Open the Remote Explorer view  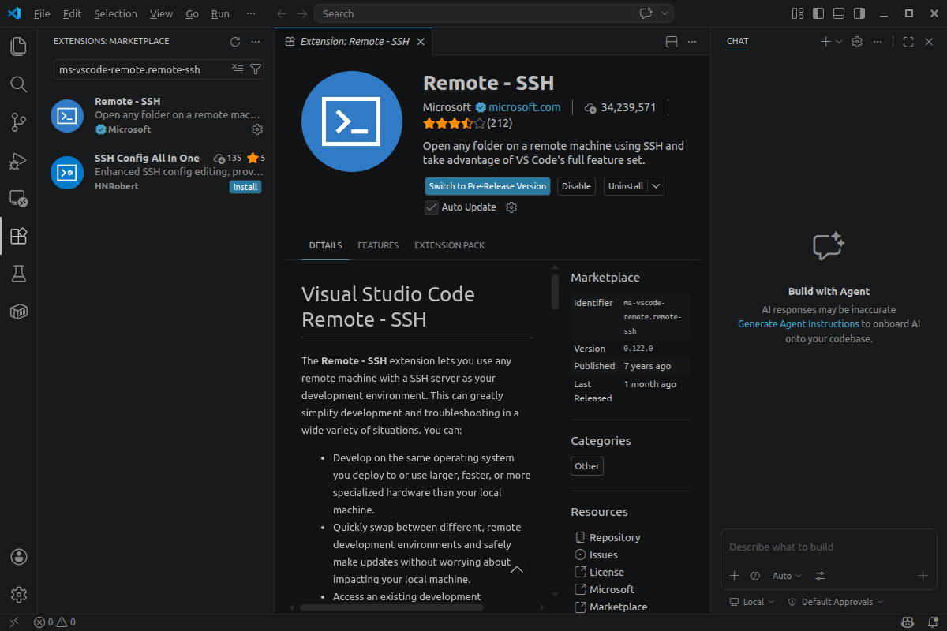click(x=18, y=199)
